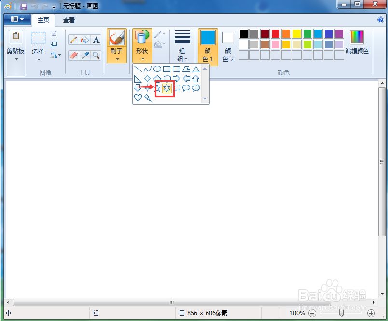
Task: Pick the black color swatch
Action: pyautogui.click(x=244, y=34)
